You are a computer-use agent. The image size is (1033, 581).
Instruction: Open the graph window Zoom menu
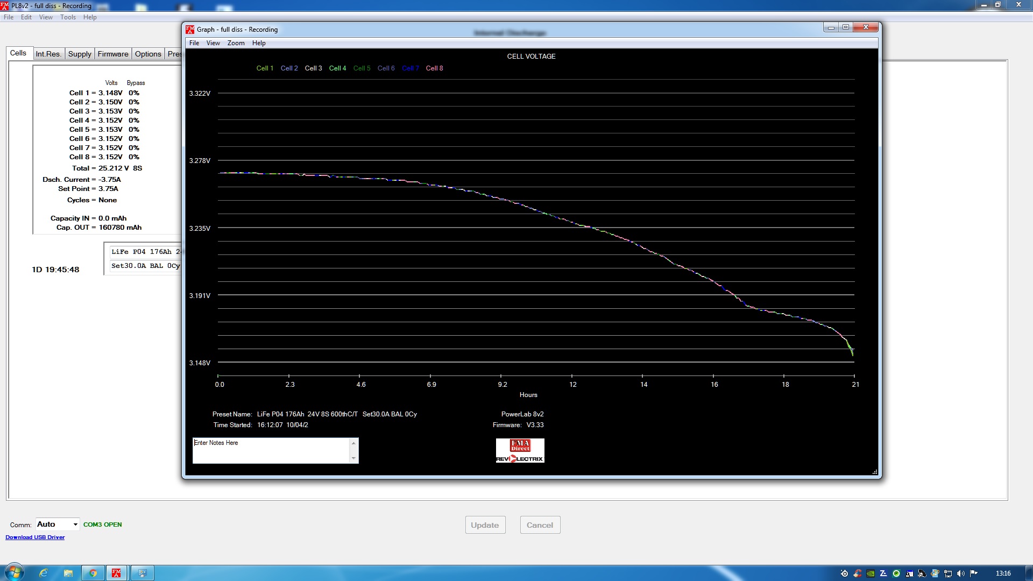pos(236,43)
